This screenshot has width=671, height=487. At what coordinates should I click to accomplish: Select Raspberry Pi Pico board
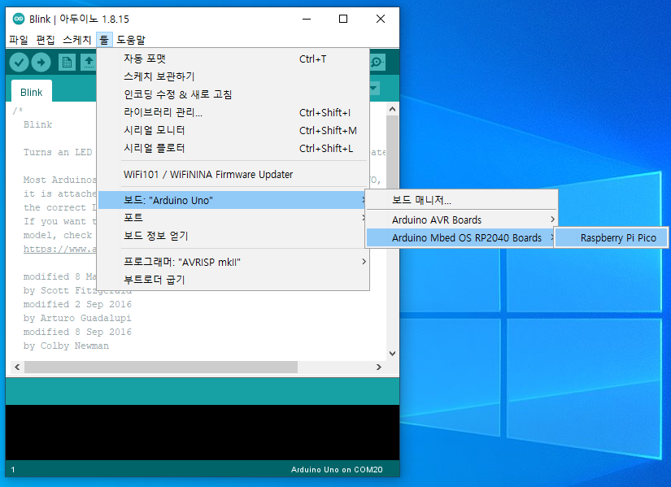611,238
